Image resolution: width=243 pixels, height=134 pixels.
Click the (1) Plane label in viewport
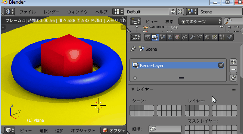(35, 120)
